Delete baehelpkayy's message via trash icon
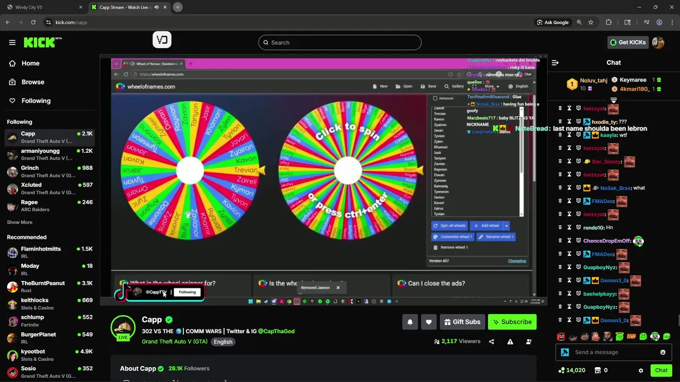This screenshot has height=382, width=680. tap(560, 294)
